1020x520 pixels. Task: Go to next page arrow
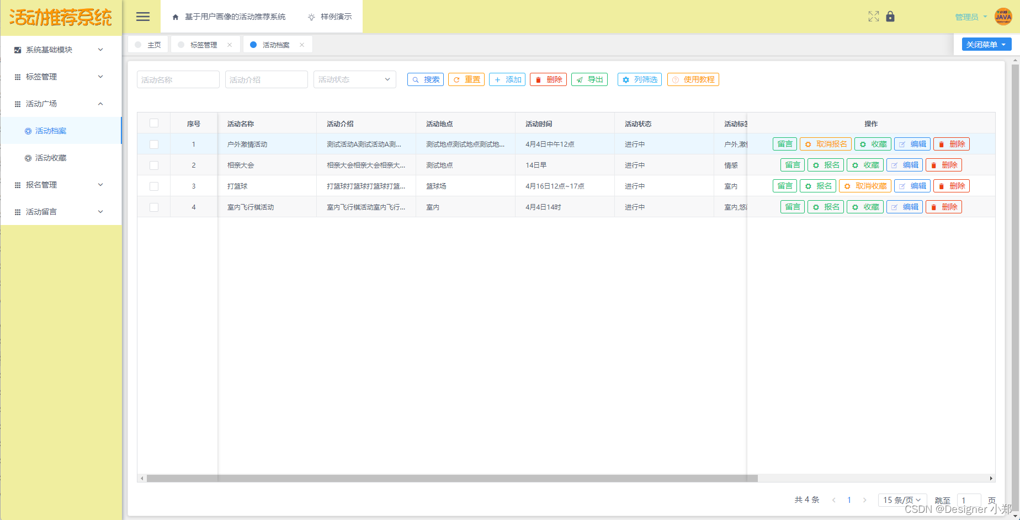click(x=864, y=500)
